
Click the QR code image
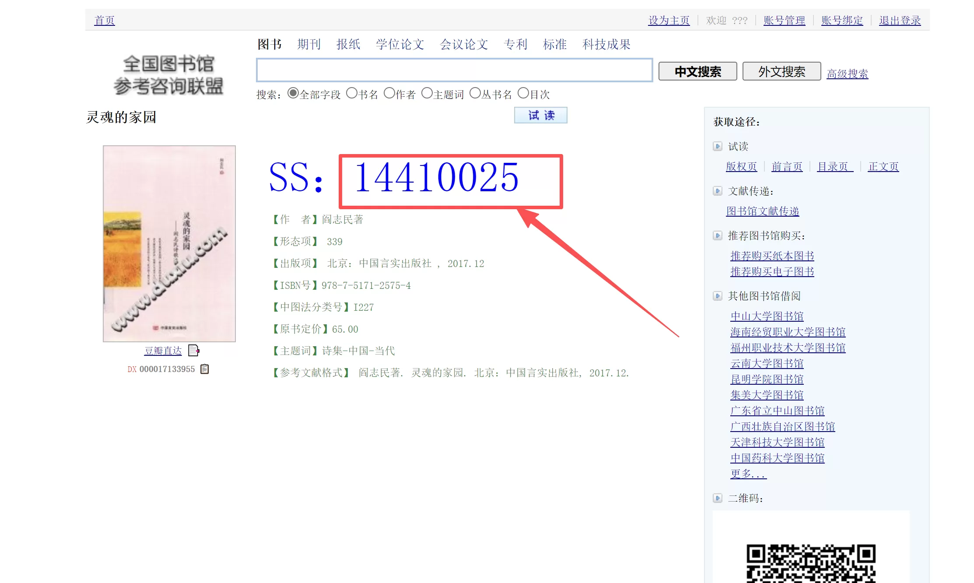811,563
